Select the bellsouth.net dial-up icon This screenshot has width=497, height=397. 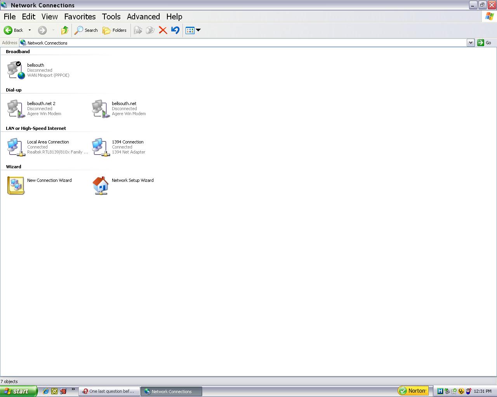point(101,109)
